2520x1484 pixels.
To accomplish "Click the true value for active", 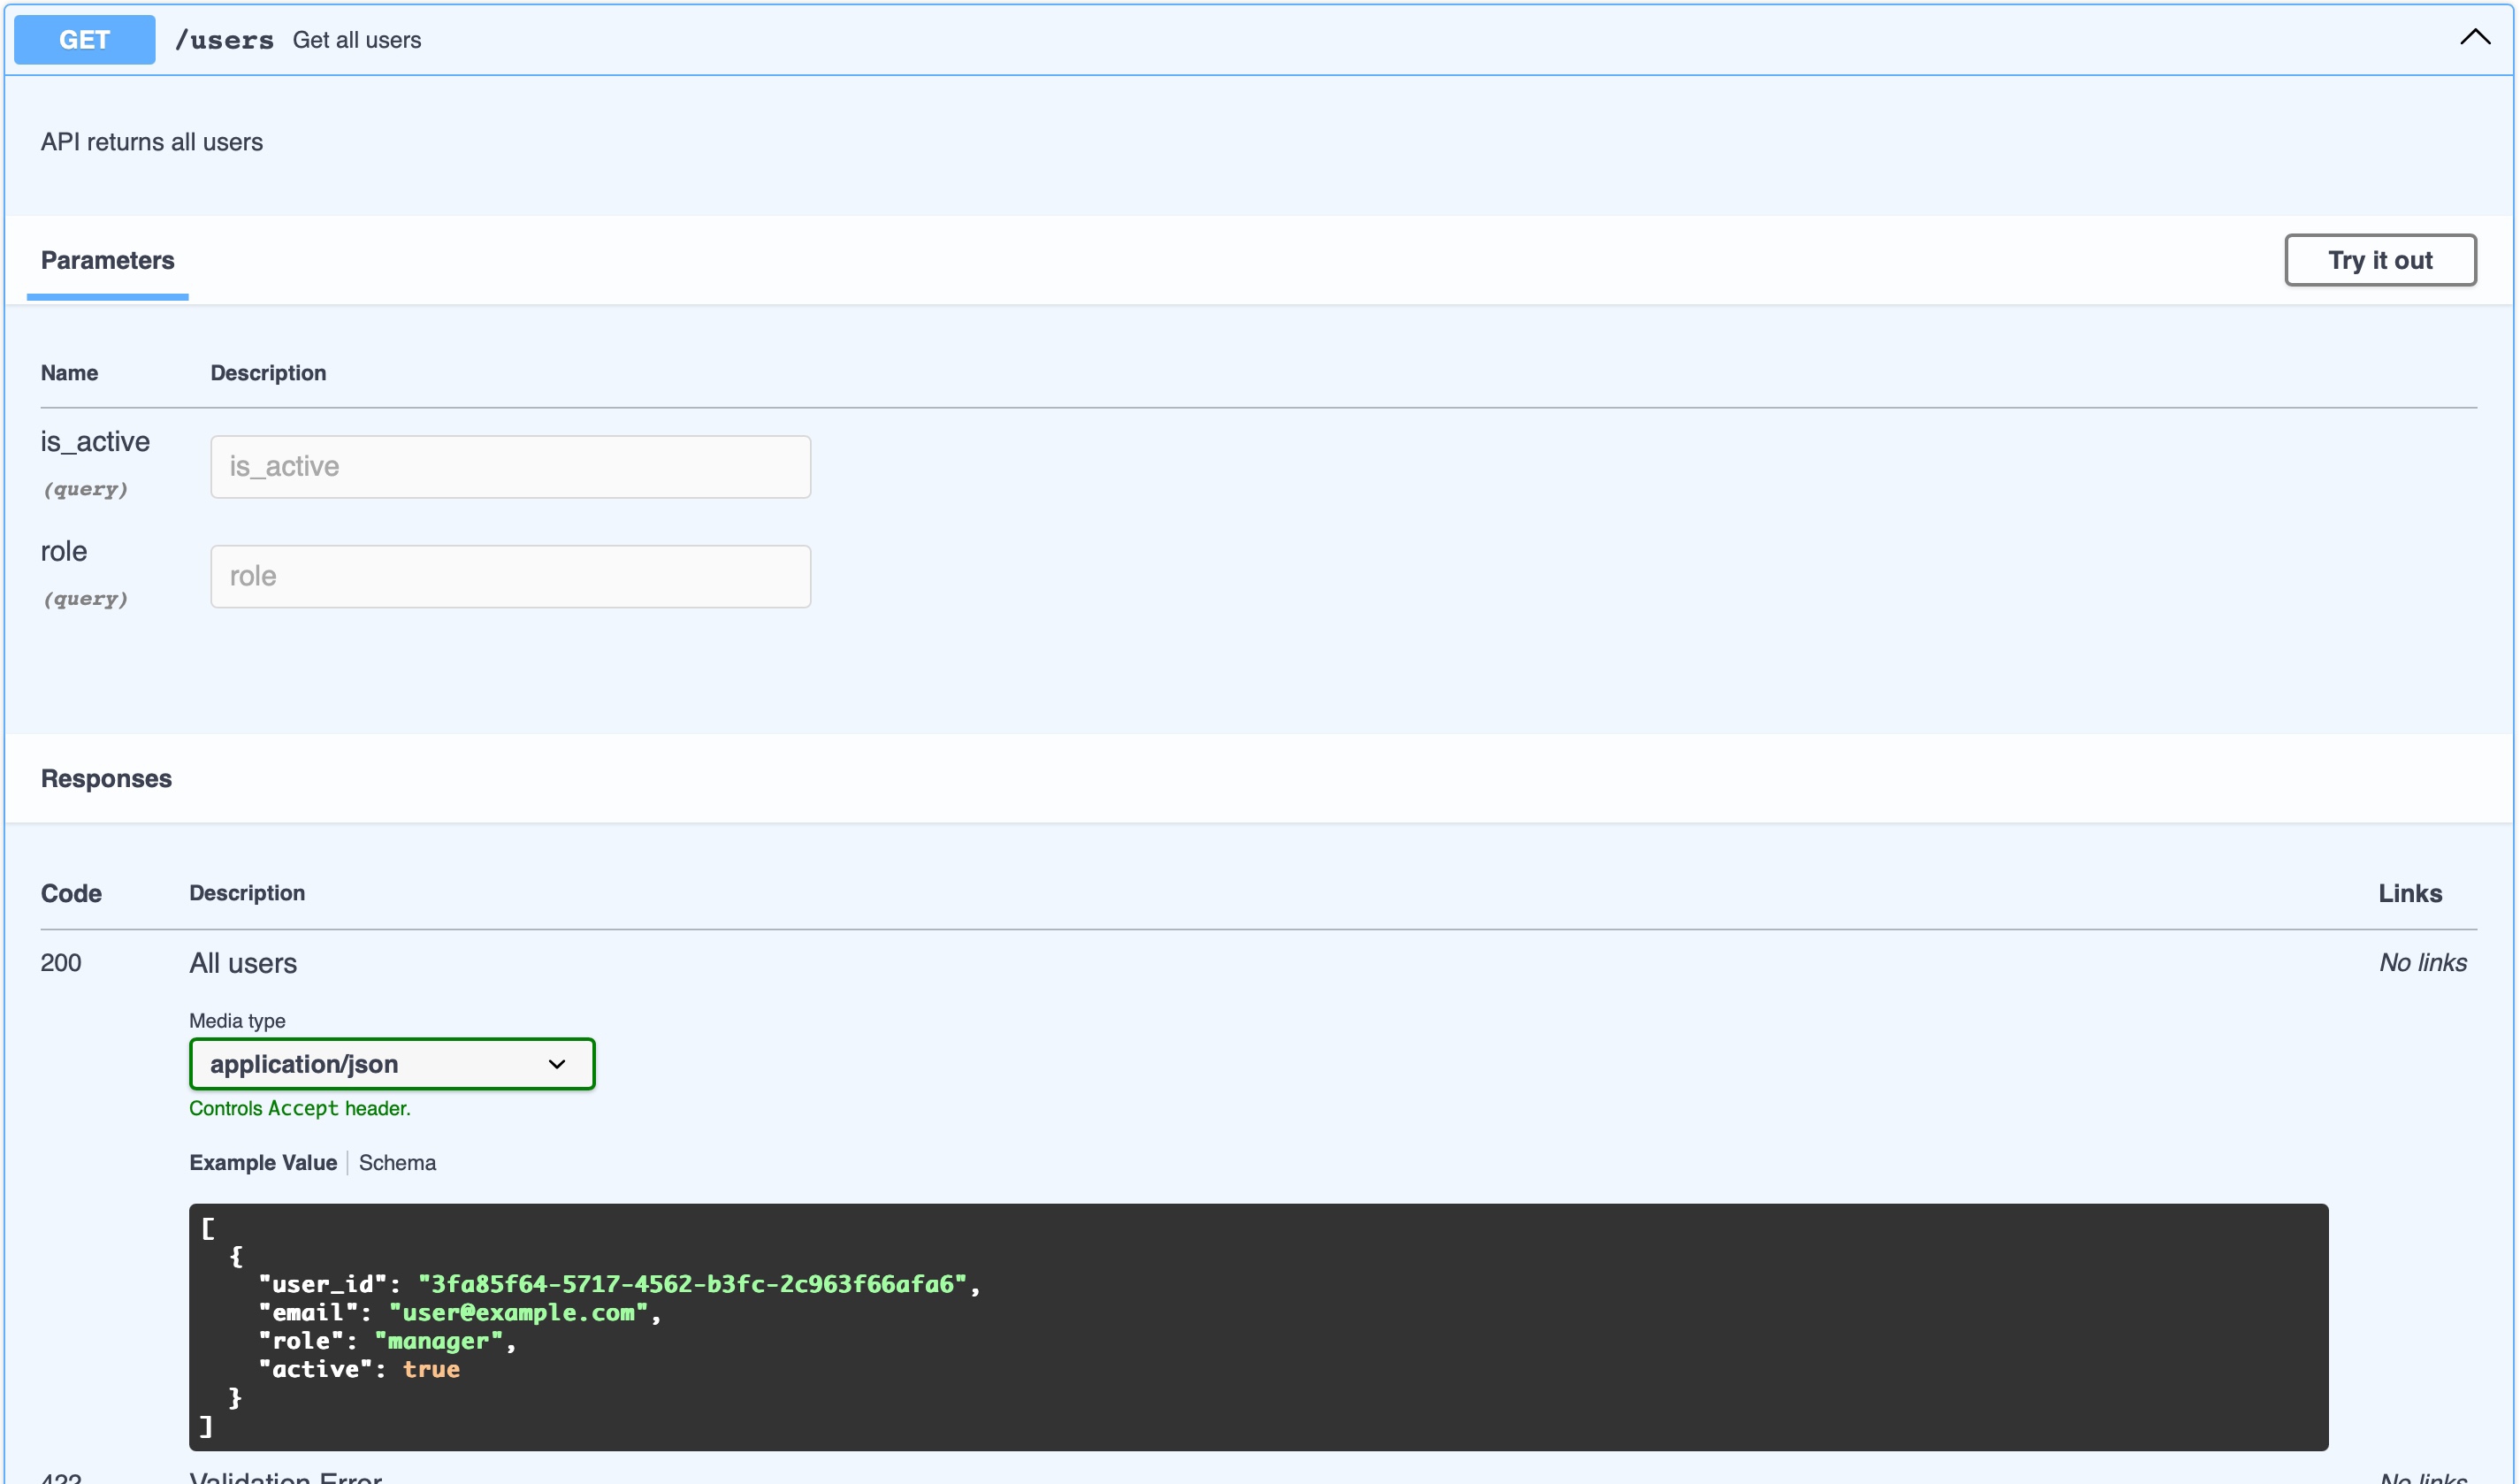I will [x=431, y=1369].
